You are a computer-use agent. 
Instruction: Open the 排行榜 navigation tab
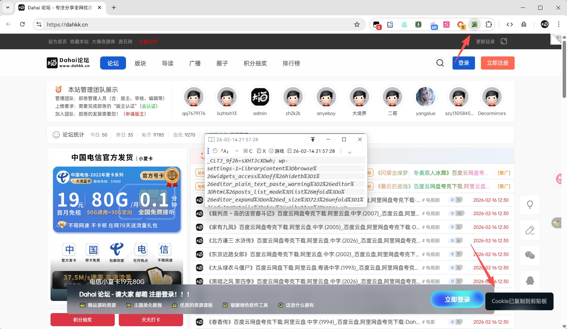pyautogui.click(x=291, y=63)
